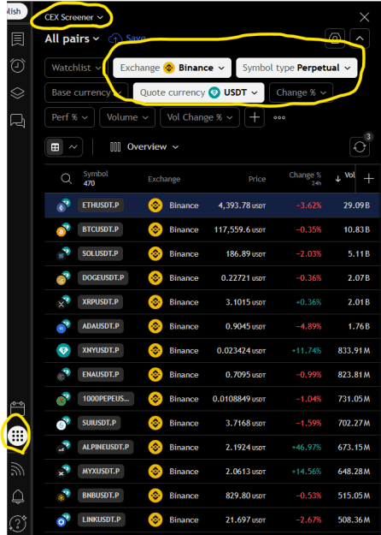Expand the Quote currency USDT dropdown
The image size is (381, 535).
coord(198,92)
